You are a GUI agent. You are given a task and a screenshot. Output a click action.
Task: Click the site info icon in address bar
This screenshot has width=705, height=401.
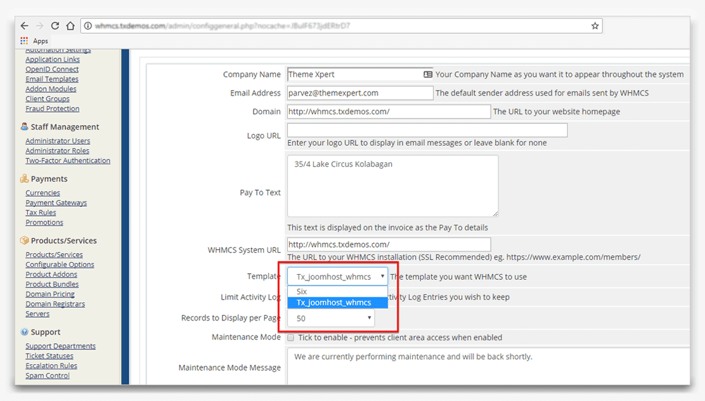87,26
